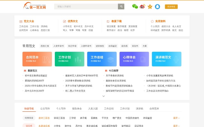Open the orange 合同范本 card

tap(37, 59)
